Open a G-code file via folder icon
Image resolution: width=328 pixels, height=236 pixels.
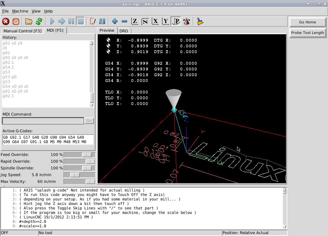coord(29,21)
